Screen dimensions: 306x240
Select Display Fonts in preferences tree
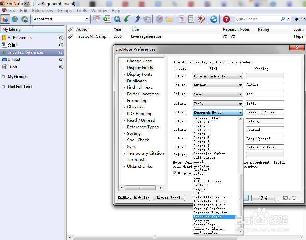pyautogui.click(x=140, y=74)
